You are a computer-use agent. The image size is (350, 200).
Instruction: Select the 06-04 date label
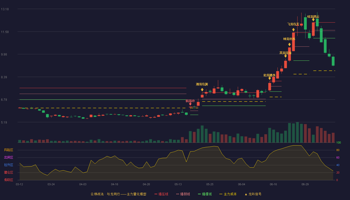pyautogui.click(x=242, y=184)
